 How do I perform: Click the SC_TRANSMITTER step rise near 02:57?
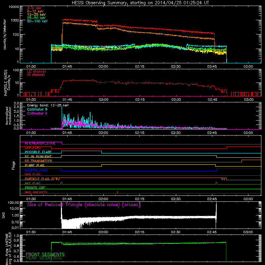pos(242,161)
